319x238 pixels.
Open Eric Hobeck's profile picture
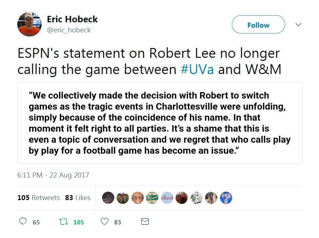(29, 24)
